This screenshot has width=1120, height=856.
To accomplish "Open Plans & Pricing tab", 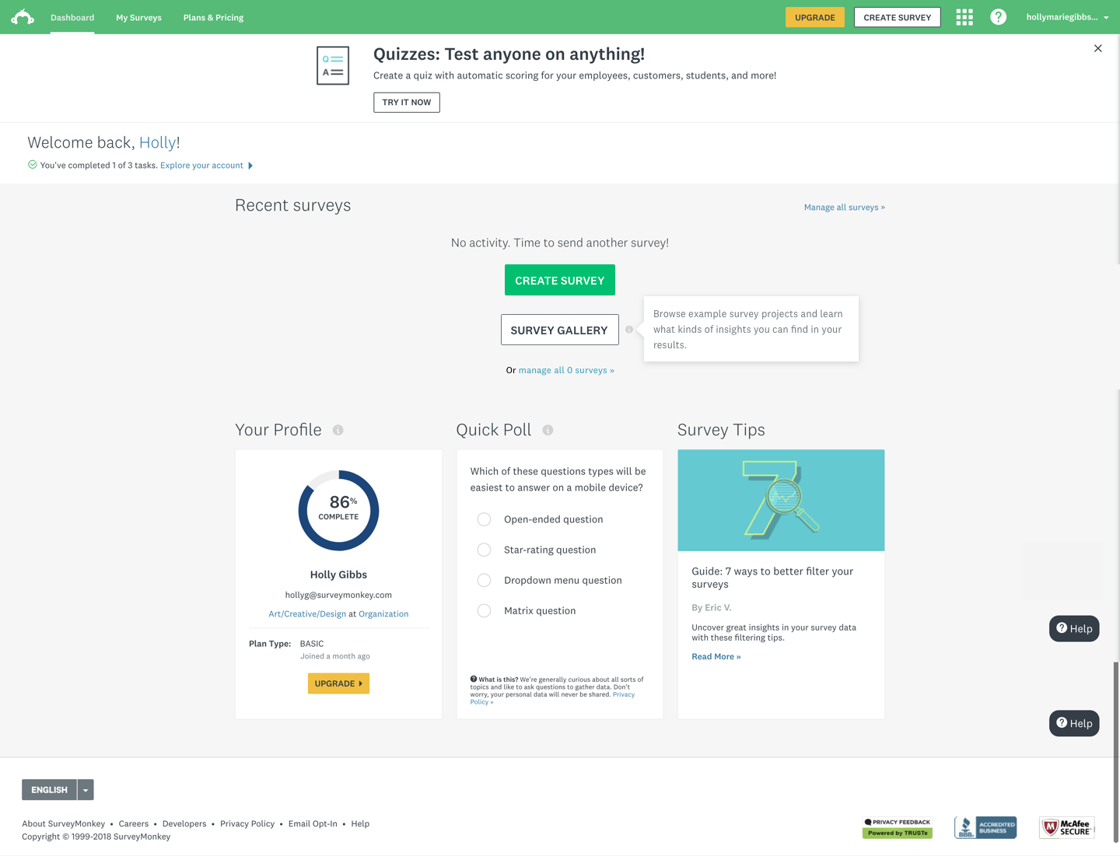I will [213, 17].
